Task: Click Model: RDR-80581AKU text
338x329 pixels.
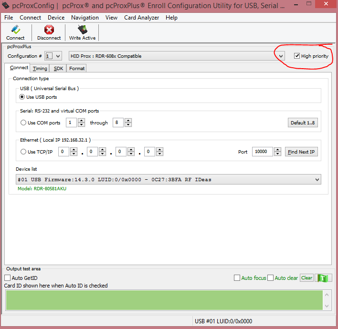Action: tap(42, 189)
